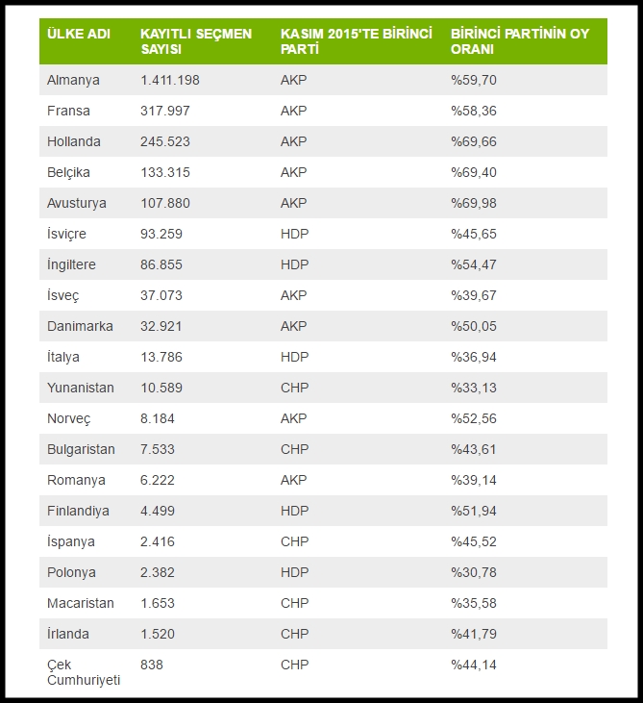Select the Almanya country cell
The image size is (643, 703).
[x=73, y=80]
